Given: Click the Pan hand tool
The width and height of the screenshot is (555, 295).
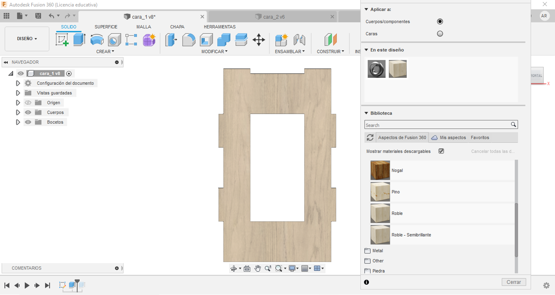Looking at the screenshot, I should tap(258, 269).
